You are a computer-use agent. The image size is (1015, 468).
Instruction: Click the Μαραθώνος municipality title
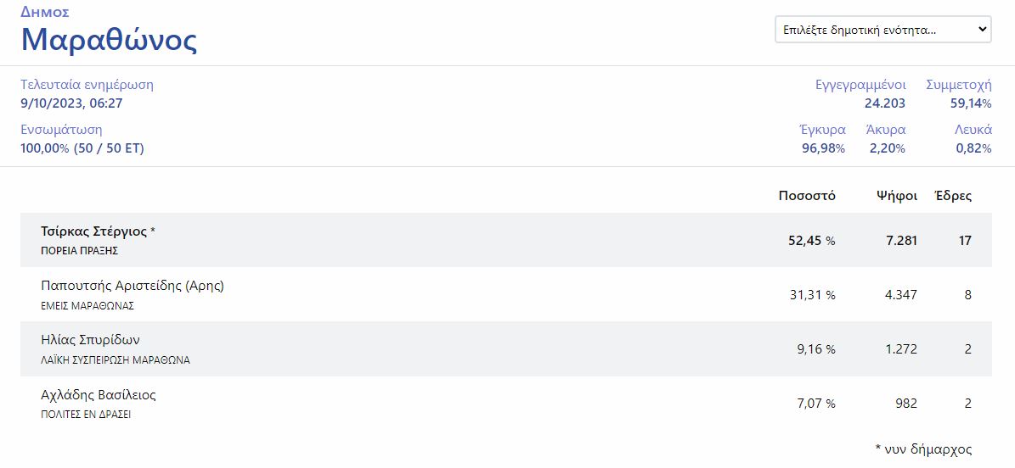pos(109,40)
